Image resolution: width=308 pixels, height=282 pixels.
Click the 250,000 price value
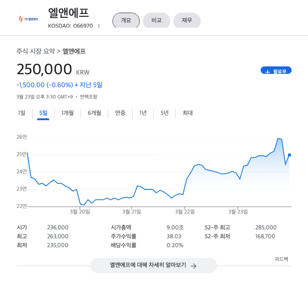coord(45,69)
